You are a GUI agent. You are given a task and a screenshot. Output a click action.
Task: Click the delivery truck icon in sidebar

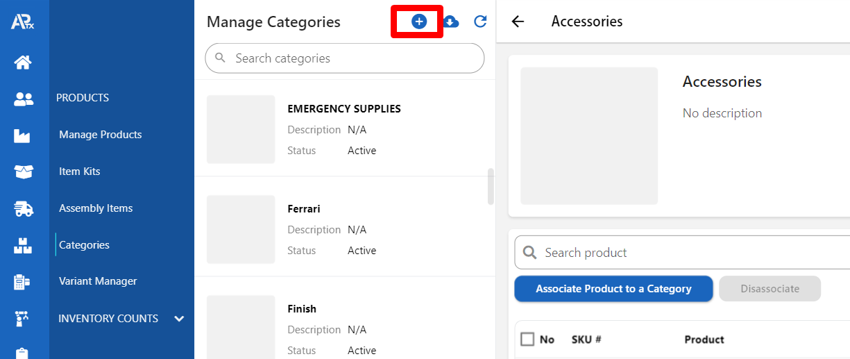(x=23, y=208)
